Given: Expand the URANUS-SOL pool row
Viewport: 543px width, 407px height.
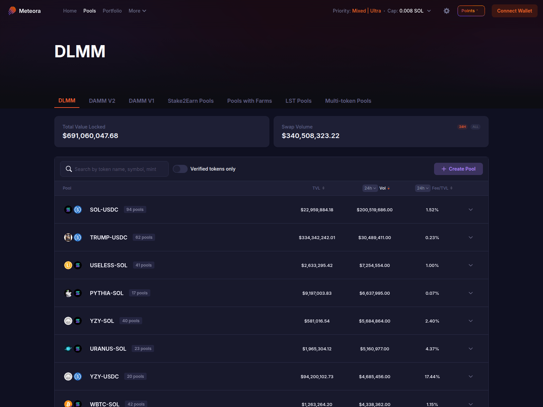Looking at the screenshot, I should (x=471, y=349).
